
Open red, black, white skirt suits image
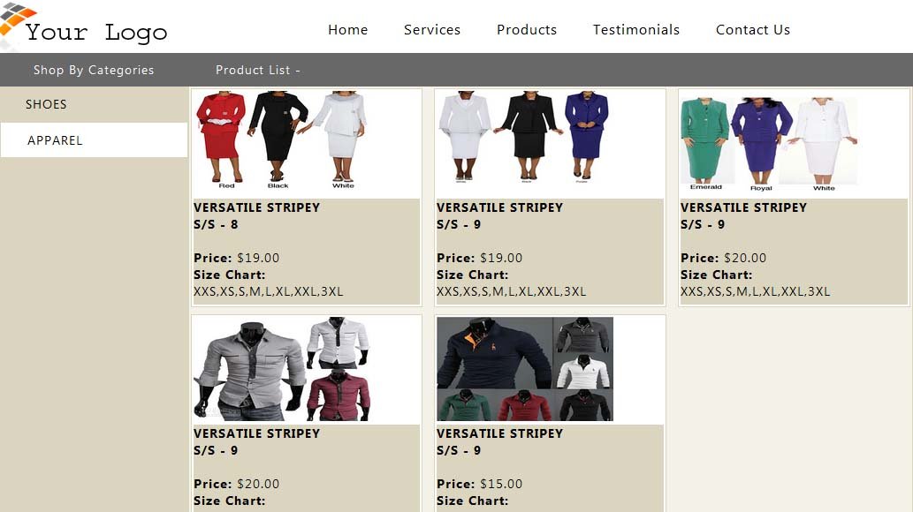coord(282,139)
